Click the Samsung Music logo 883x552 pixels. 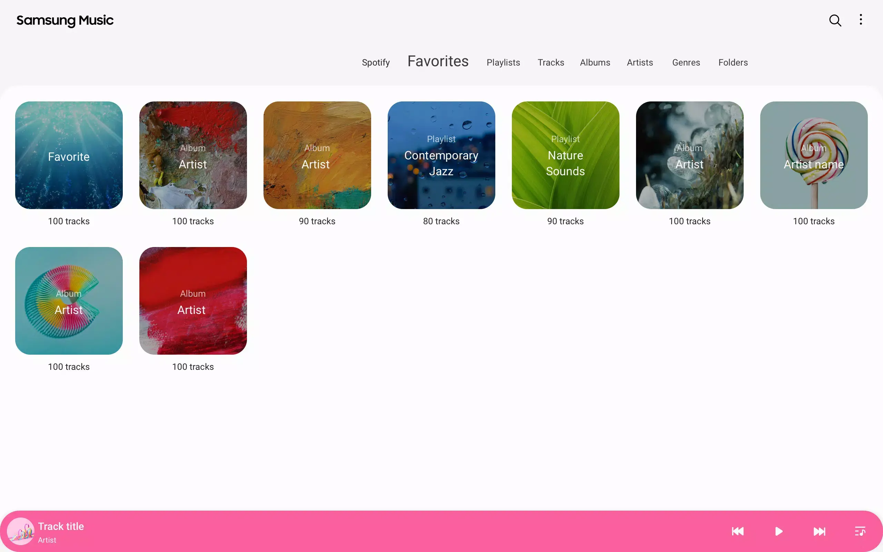pyautogui.click(x=65, y=21)
